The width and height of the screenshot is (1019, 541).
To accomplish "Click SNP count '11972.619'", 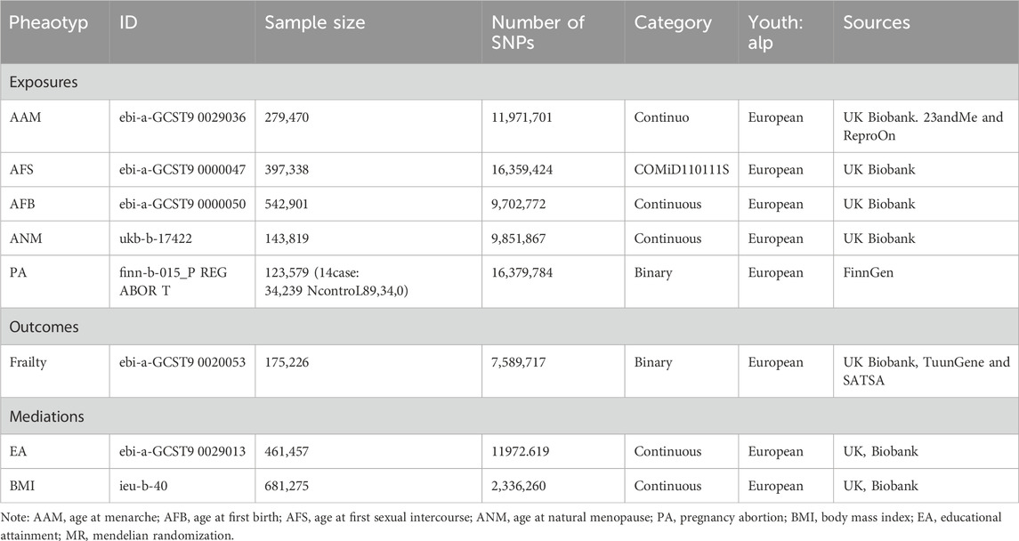I will tap(520, 451).
